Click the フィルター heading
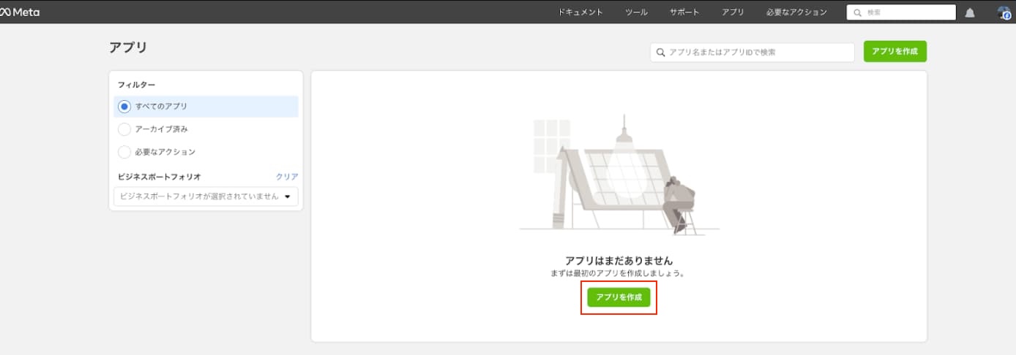The width and height of the screenshot is (1016, 355). click(136, 85)
